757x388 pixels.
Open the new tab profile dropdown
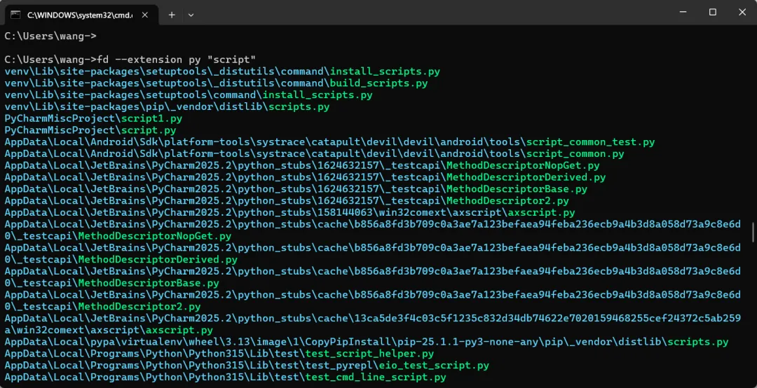pos(191,15)
